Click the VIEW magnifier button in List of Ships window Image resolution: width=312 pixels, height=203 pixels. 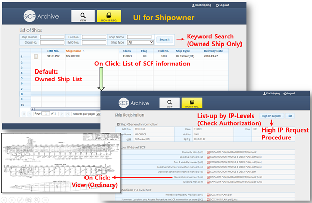(83, 16)
